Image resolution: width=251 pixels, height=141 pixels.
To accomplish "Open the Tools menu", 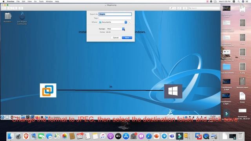I will (x=41, y=1).
